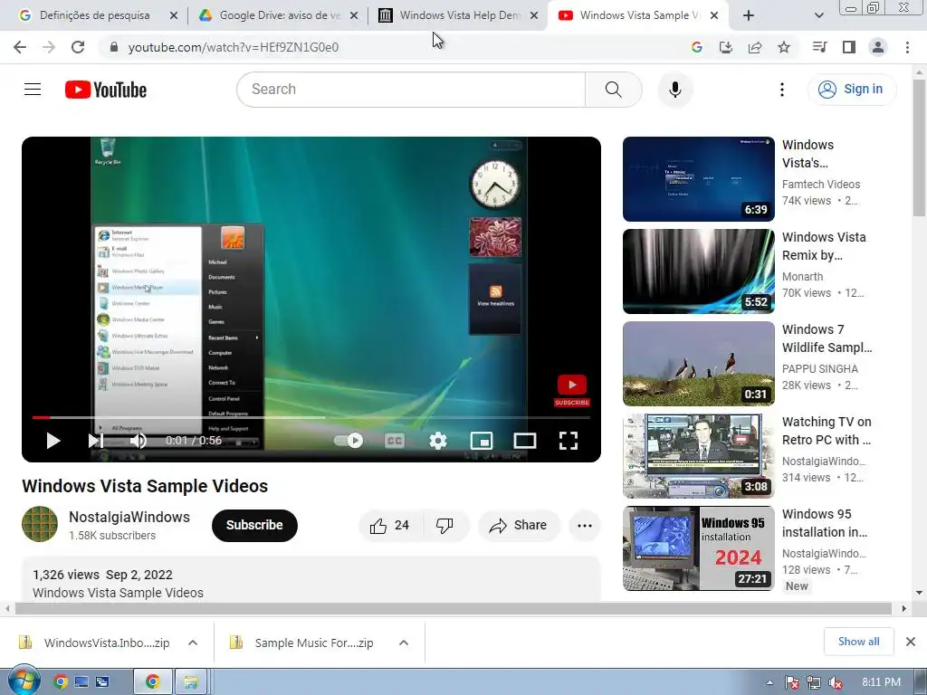Screen dimensions: 927x695
Task: Switch to the Windows Vista Help Demo tab
Action: 458,15
